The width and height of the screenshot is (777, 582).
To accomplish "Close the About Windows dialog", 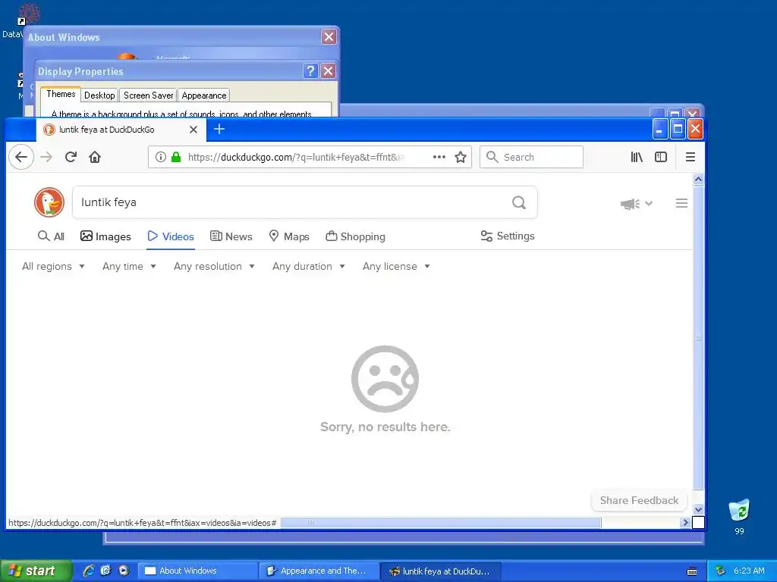I will [x=329, y=36].
